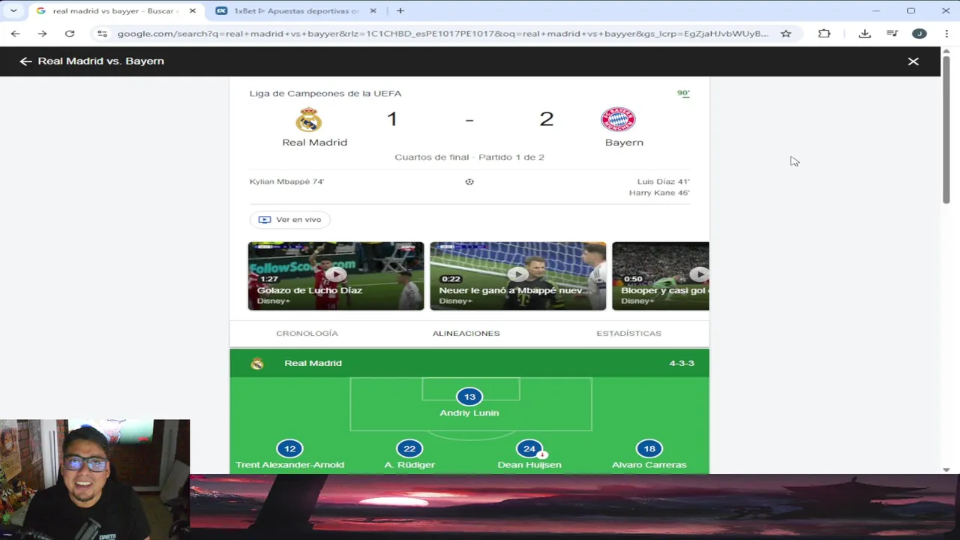
Task: Click the Real Madrid crest in scoreboard
Action: point(308,119)
